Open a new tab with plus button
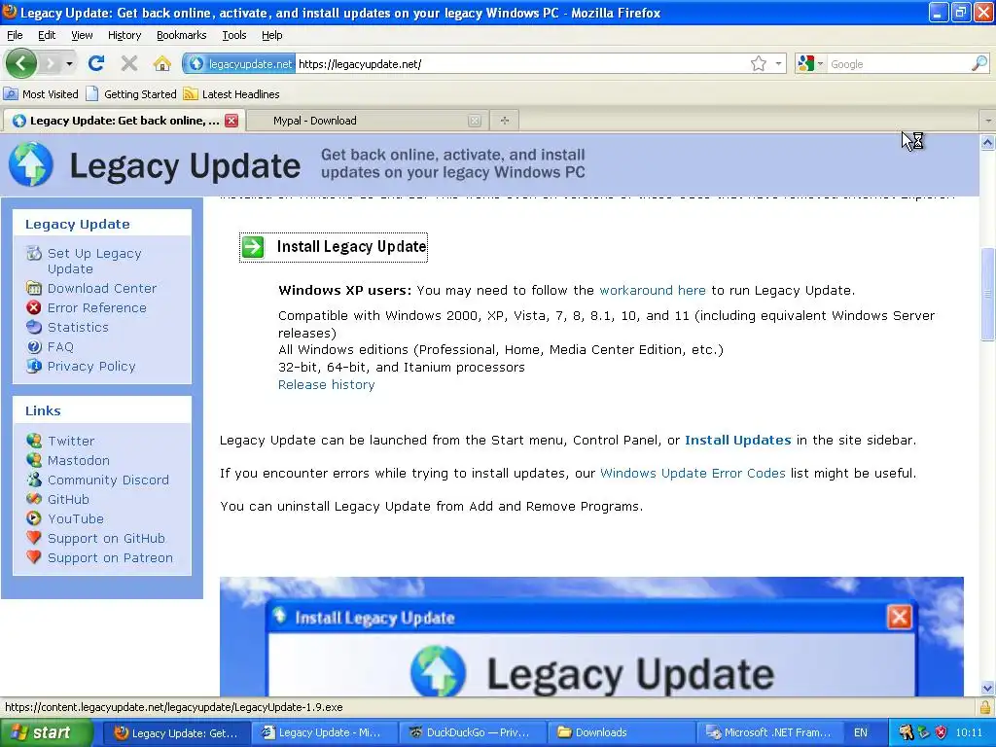996x747 pixels. pos(505,120)
